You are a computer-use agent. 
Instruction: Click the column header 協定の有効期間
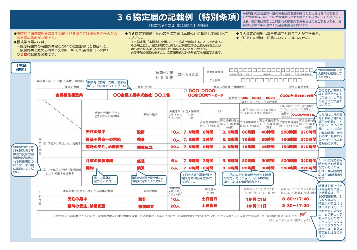tap(299, 87)
